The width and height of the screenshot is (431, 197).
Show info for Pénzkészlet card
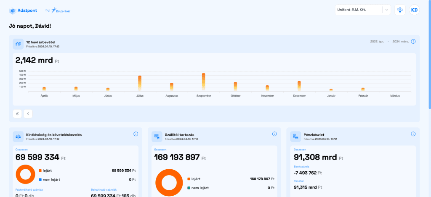click(413, 134)
